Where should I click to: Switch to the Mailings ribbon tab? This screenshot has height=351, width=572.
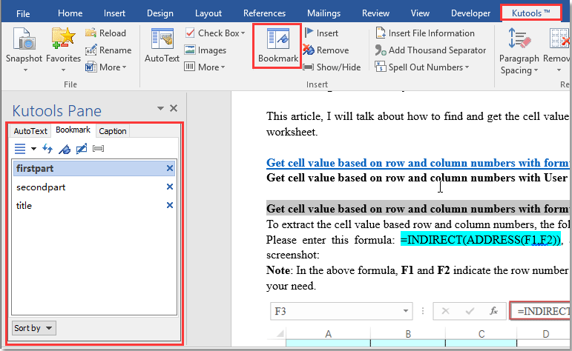coord(323,13)
